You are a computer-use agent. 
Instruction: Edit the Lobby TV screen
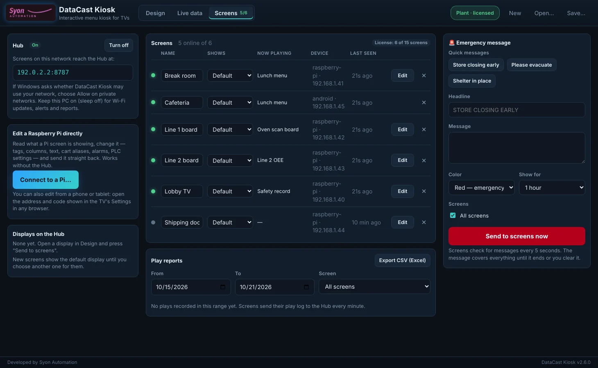[403, 191]
